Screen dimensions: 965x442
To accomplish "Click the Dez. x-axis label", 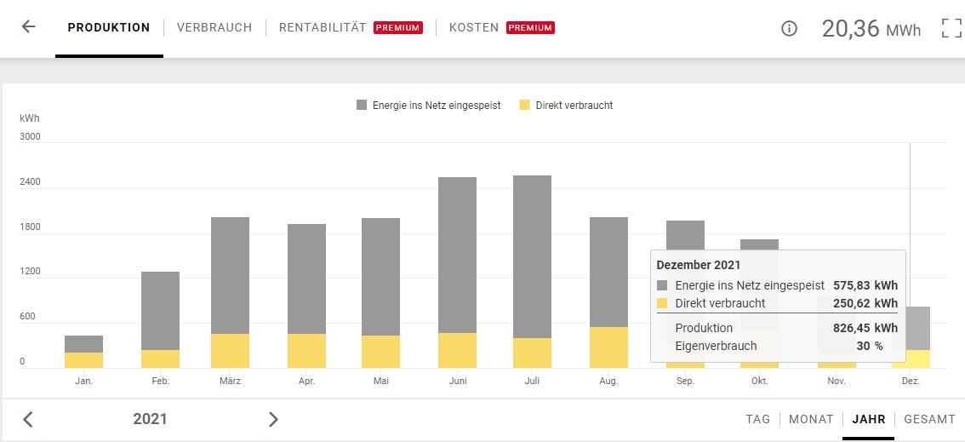I will 911,381.
